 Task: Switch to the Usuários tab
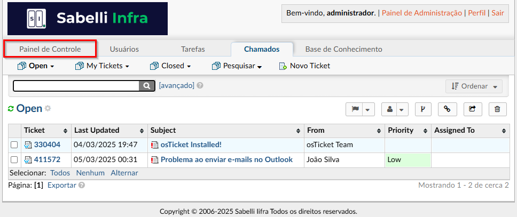tap(124, 49)
